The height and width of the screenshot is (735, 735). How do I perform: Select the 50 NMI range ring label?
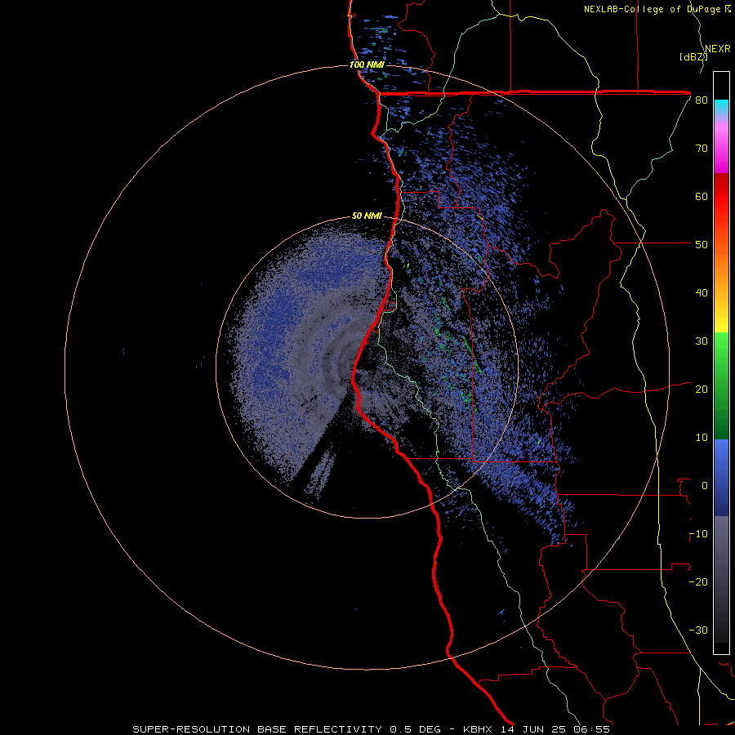pyautogui.click(x=367, y=216)
